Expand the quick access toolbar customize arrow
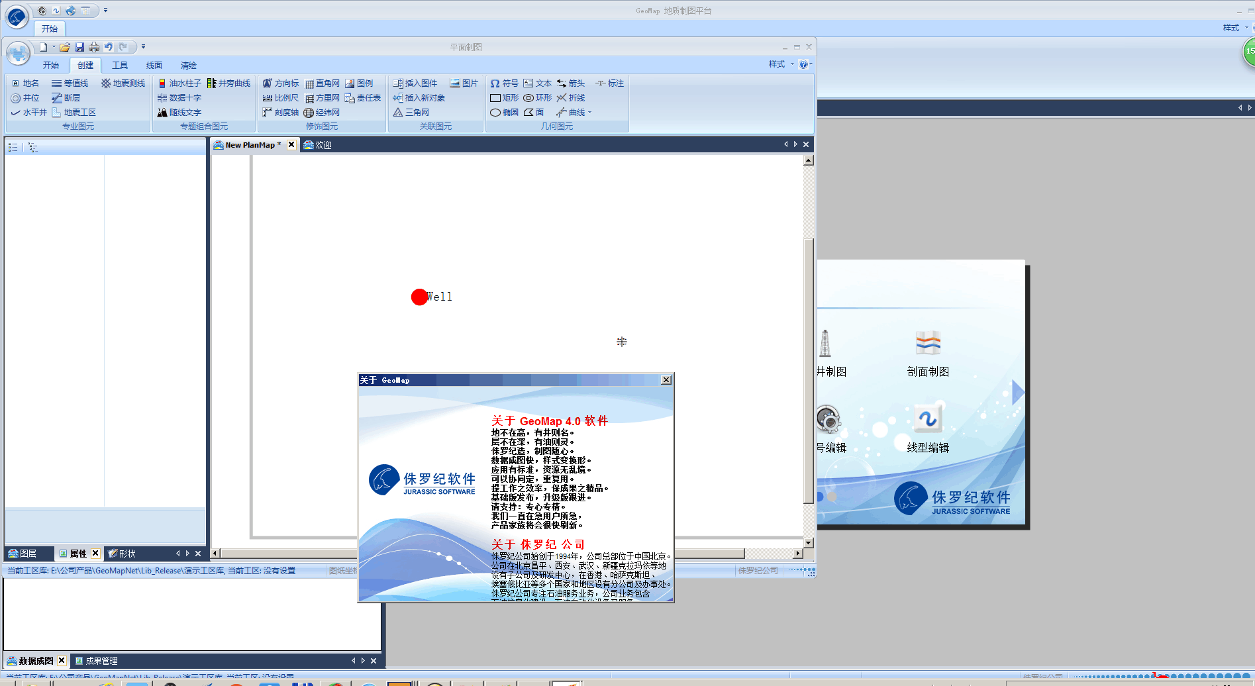 coord(143,47)
